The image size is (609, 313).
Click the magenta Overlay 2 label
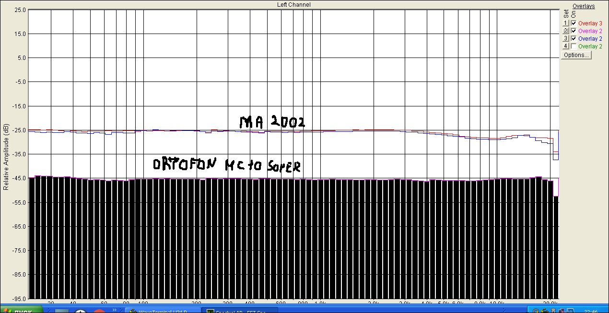pyautogui.click(x=590, y=31)
